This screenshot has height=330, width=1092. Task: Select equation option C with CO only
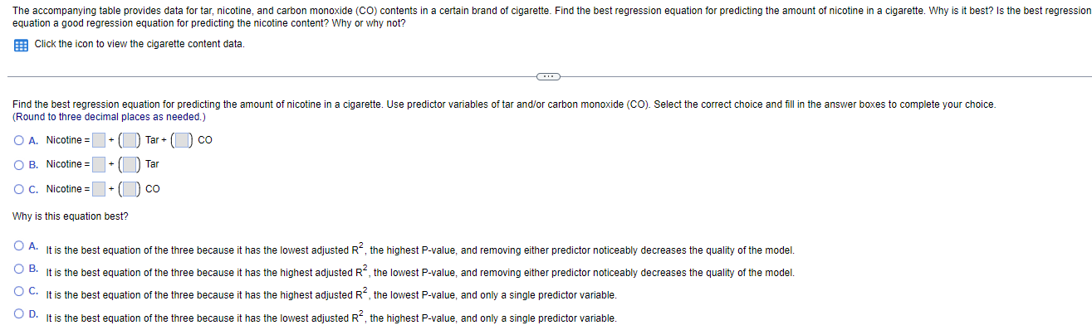click(x=18, y=188)
